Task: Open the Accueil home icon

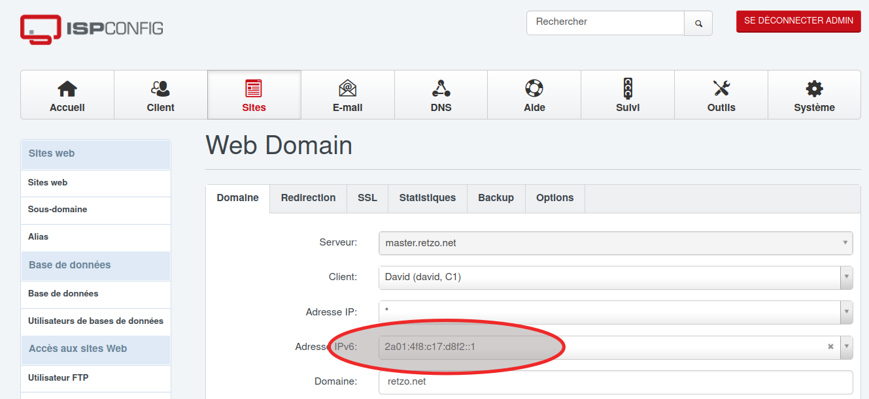Action: point(67,89)
